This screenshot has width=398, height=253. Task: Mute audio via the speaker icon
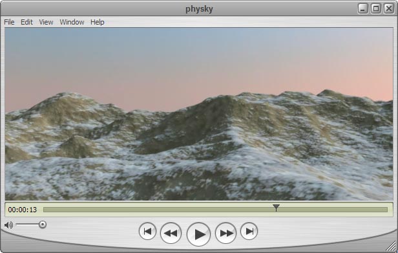click(x=8, y=225)
